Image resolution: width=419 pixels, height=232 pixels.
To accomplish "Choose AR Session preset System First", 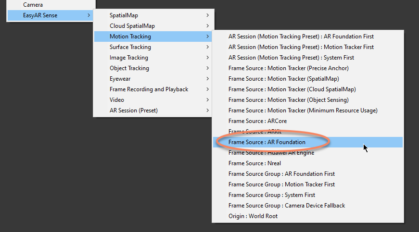I will 308,58.
